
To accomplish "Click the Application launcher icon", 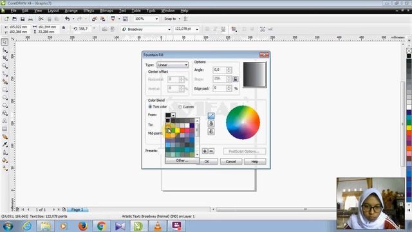I will [x=113, y=19].
